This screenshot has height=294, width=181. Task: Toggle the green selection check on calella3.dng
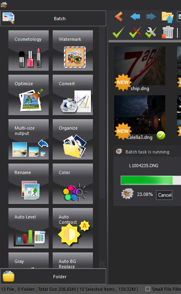coord(161,135)
